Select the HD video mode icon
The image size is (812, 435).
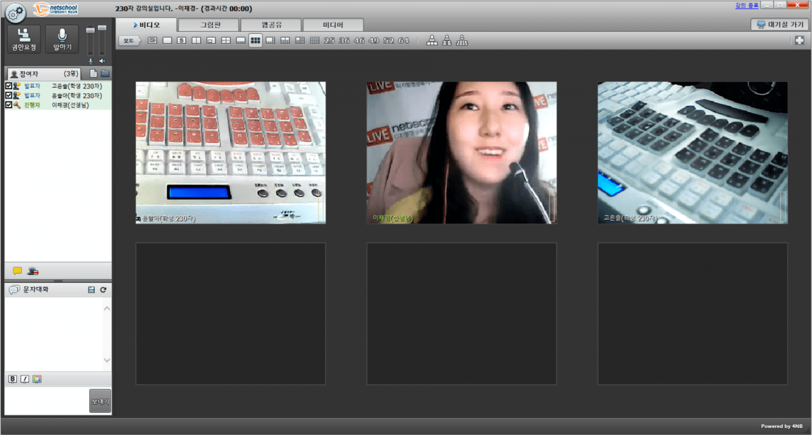[x=152, y=41]
